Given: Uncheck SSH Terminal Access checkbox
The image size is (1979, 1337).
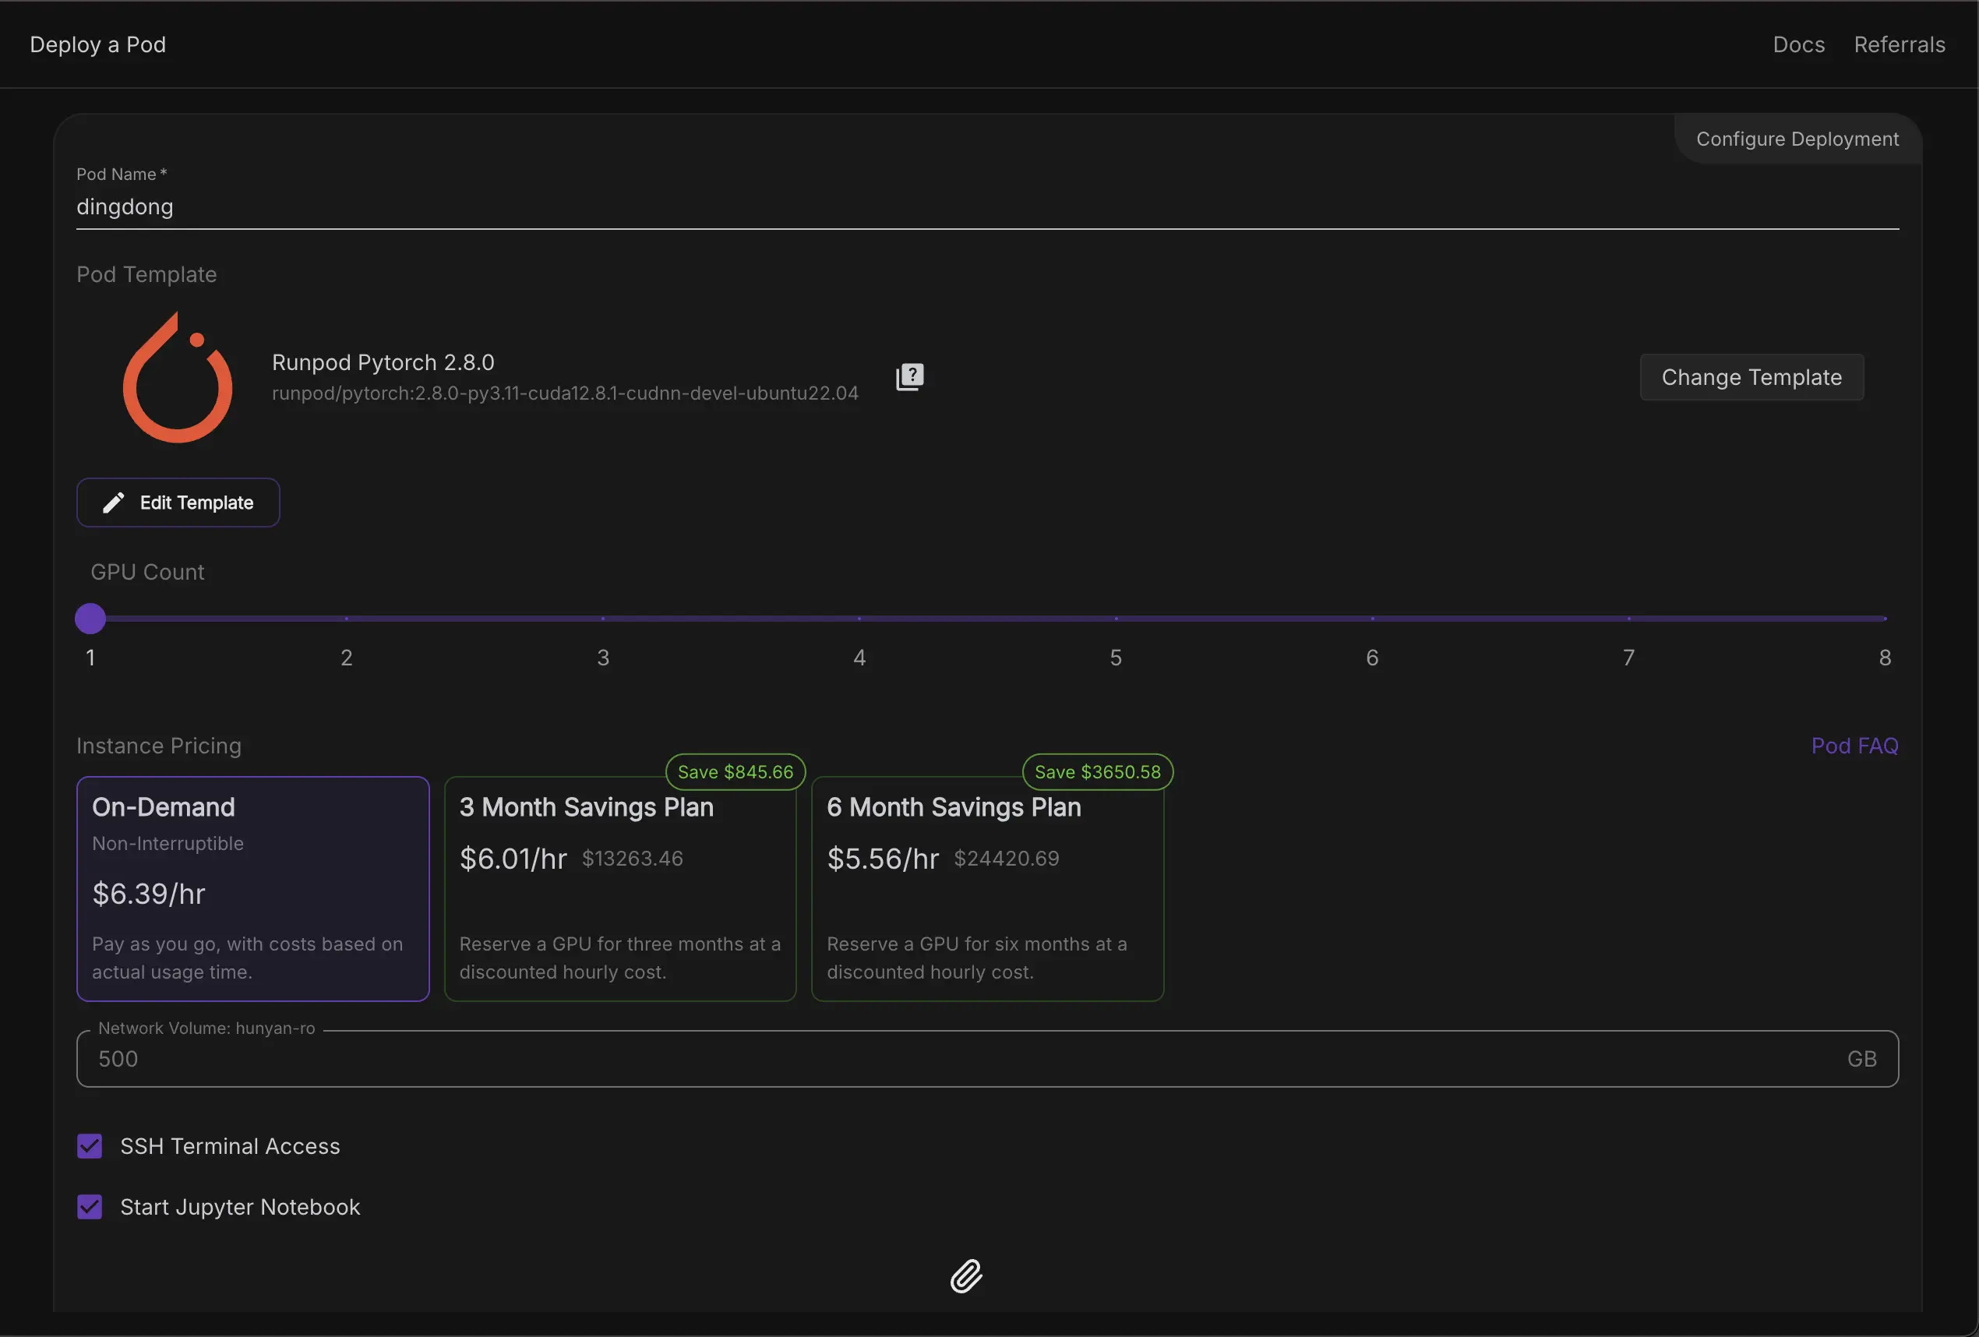Looking at the screenshot, I should coord(90,1146).
